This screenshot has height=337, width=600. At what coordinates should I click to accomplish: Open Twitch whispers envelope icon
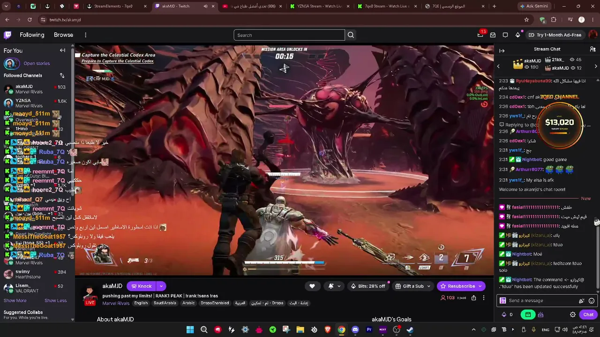pos(493,35)
